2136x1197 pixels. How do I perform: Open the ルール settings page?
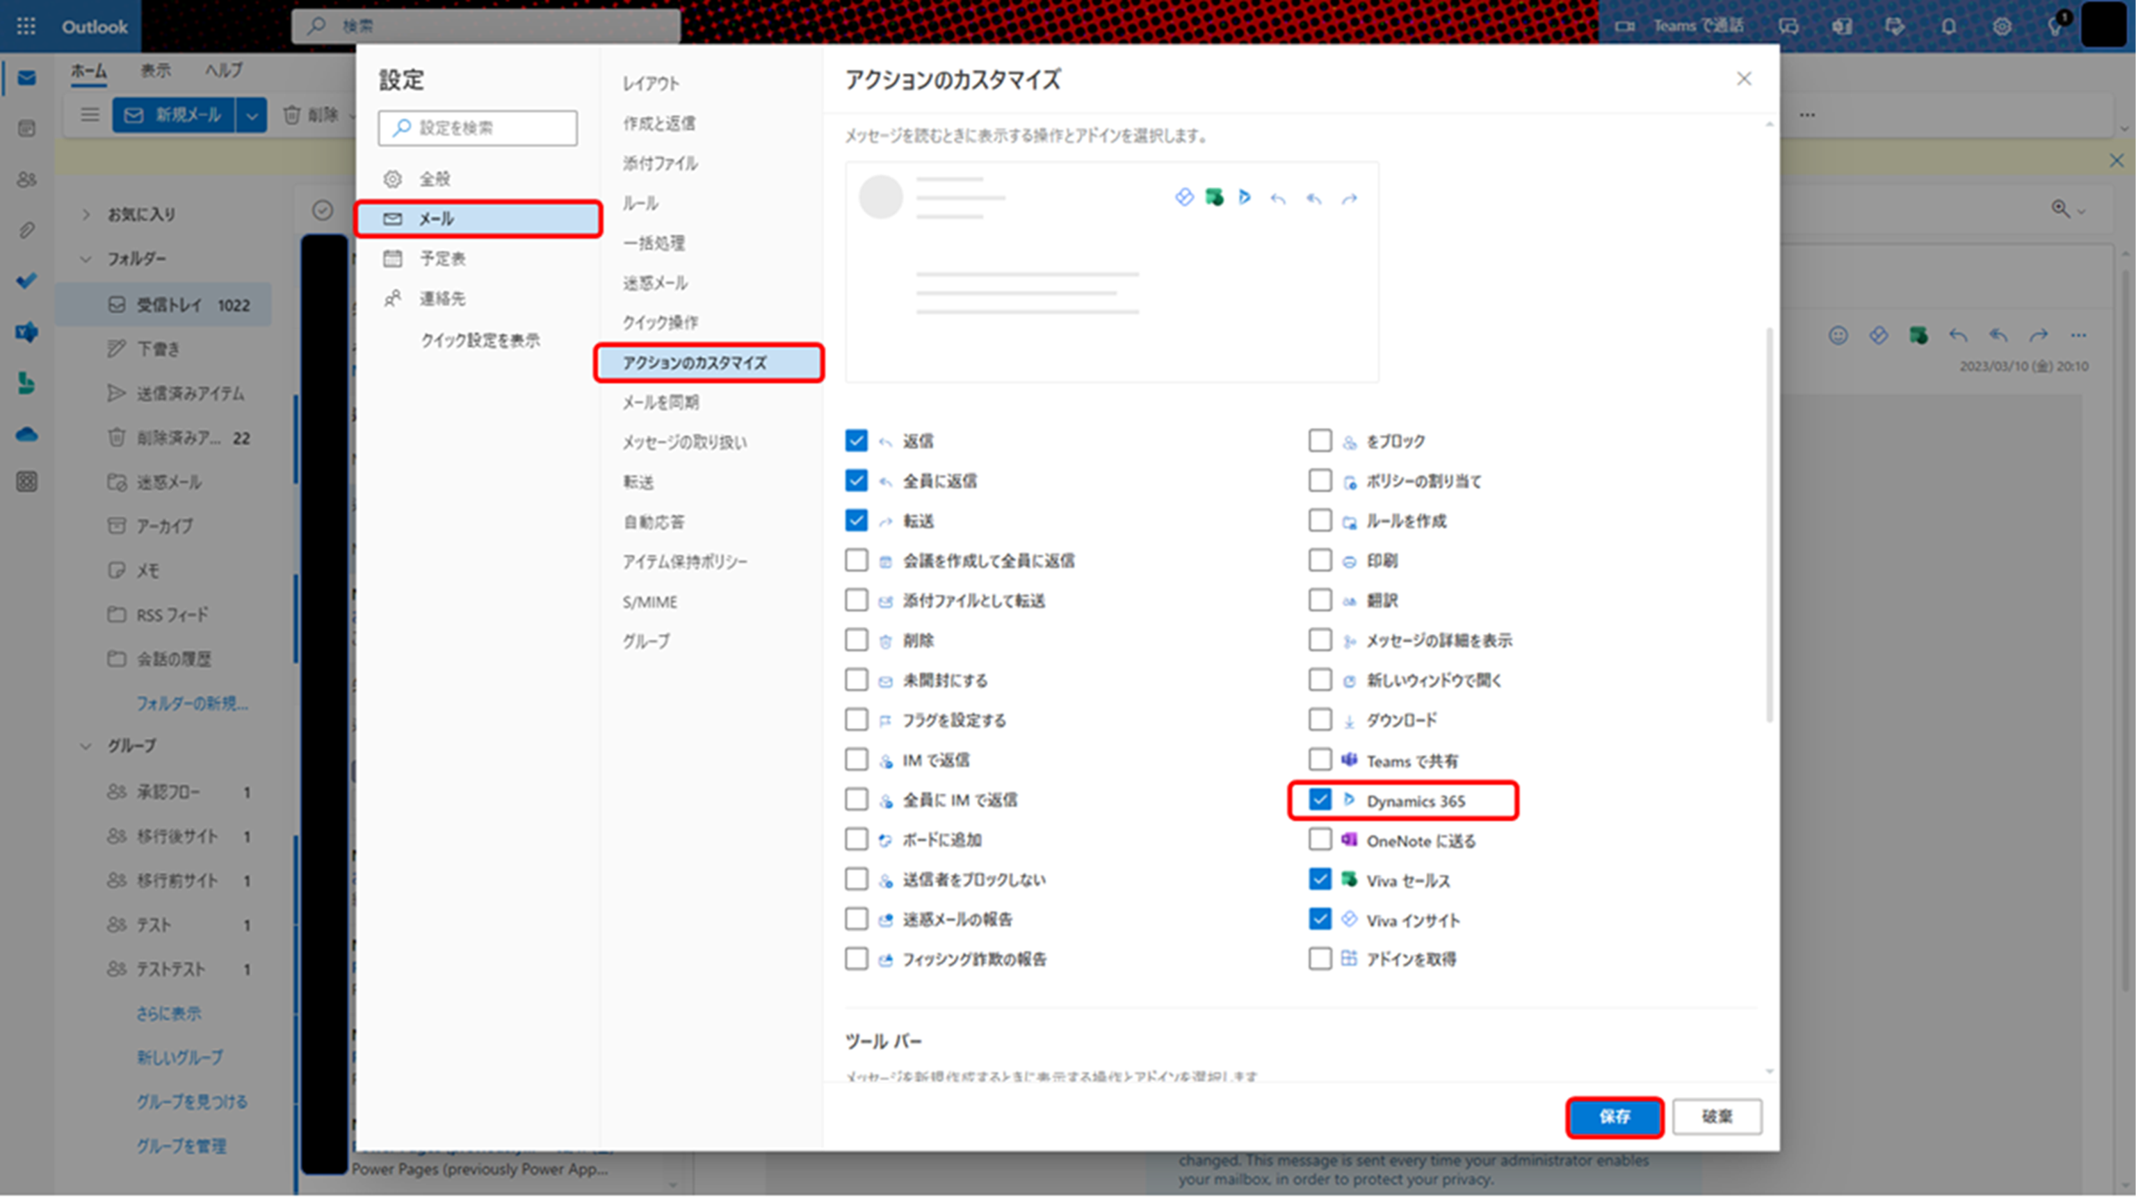click(641, 203)
